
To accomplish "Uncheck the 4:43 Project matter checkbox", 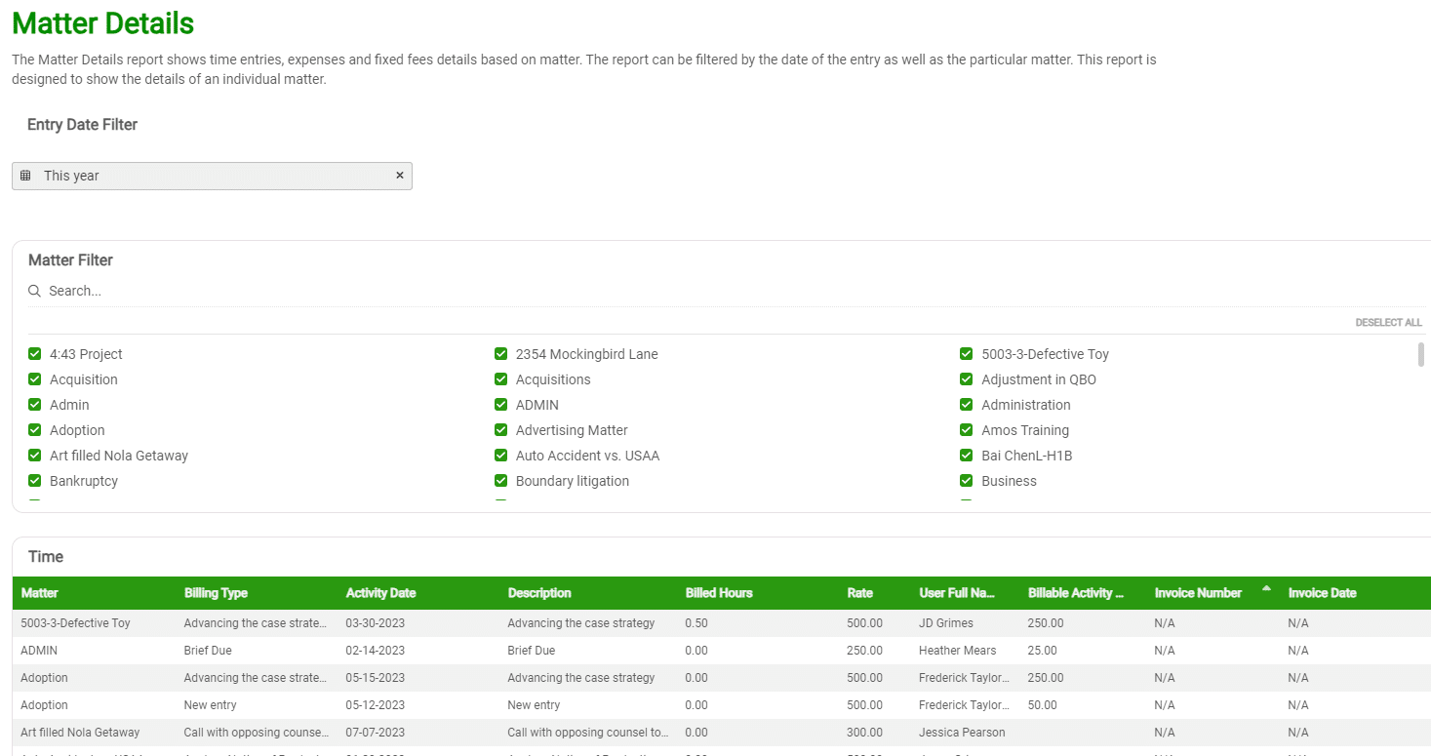I will [35, 354].
